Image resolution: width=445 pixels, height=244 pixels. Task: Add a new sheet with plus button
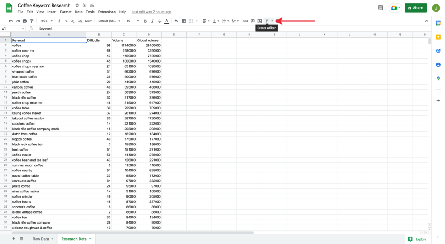coord(13,239)
